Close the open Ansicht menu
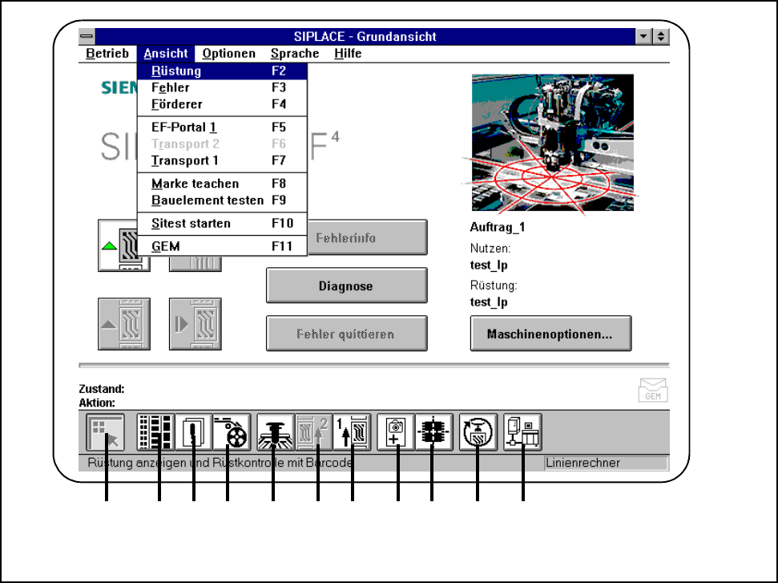Screen dimensions: 778x583 (x=166, y=53)
